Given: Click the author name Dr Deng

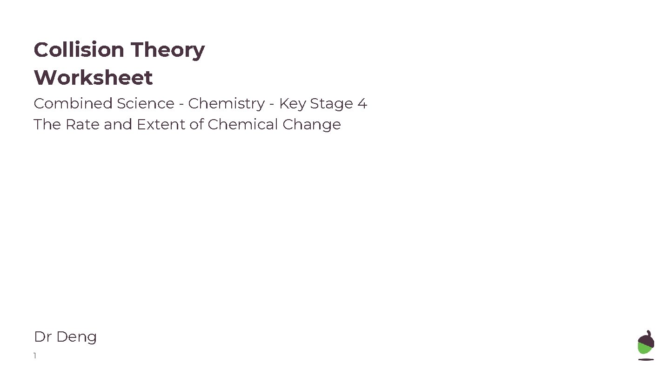Looking at the screenshot, I should tap(65, 337).
